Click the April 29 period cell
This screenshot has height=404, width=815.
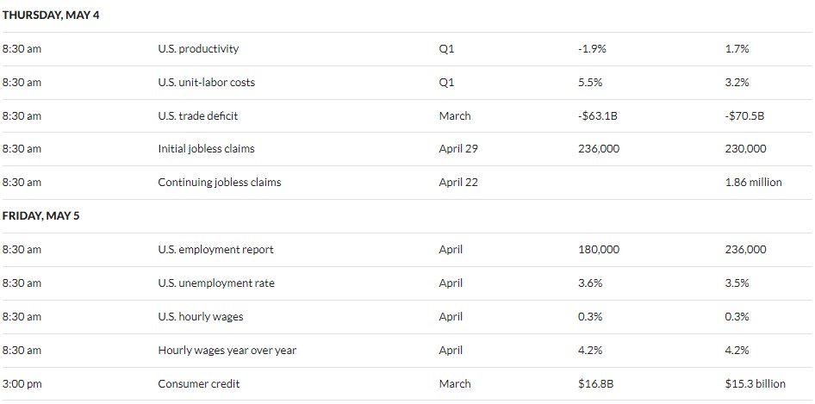(x=458, y=149)
